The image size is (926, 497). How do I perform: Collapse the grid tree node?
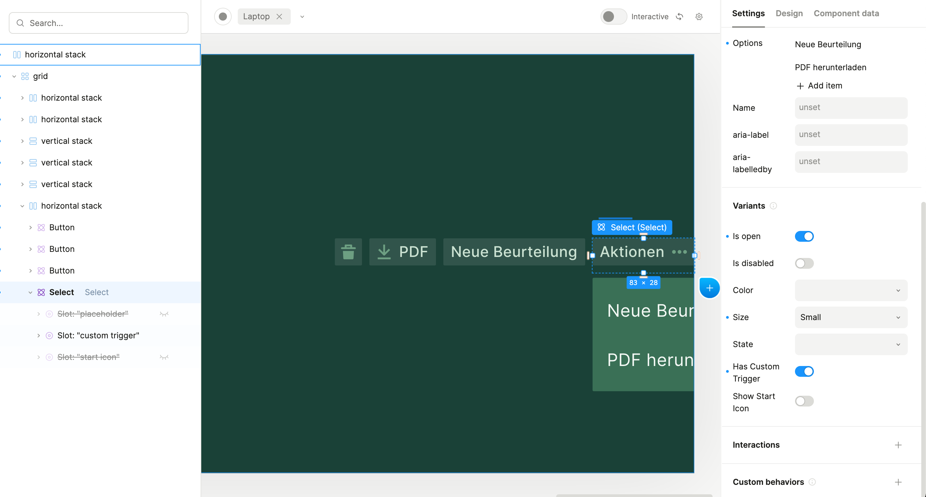[14, 76]
